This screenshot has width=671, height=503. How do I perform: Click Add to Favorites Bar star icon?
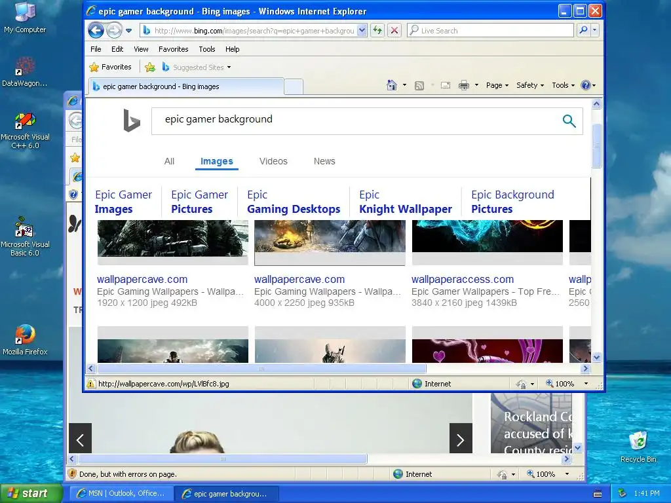click(150, 67)
